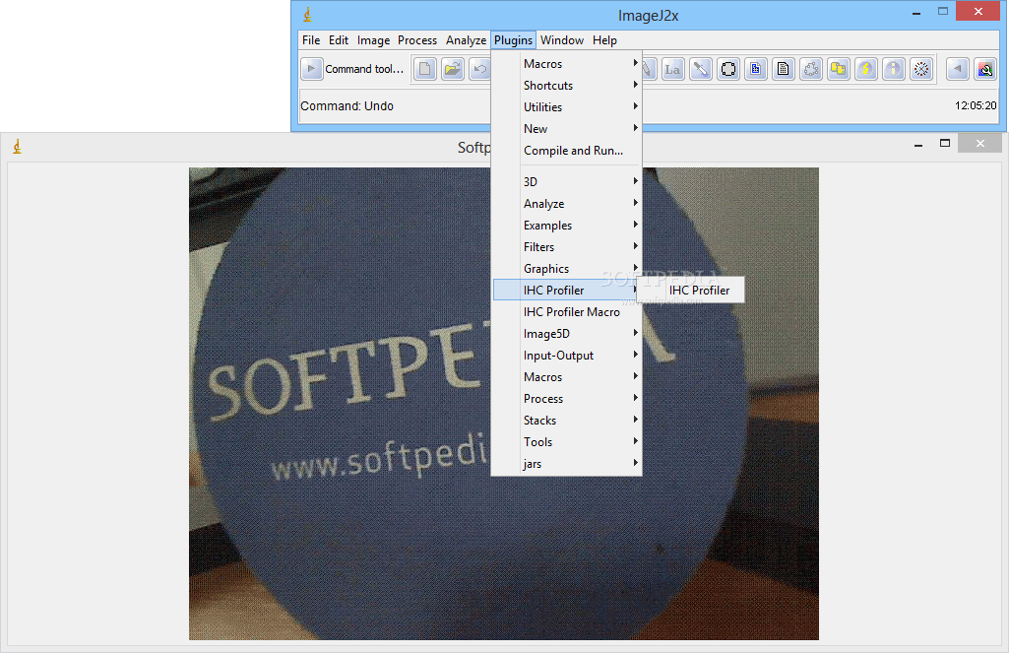Viewport: 1009px width, 653px height.
Task: Click the dotted polygon selection toolbar icon
Action: coord(811,69)
